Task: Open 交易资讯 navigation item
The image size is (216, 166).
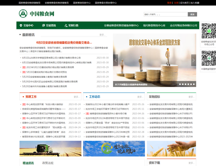Action: pos(49,25)
